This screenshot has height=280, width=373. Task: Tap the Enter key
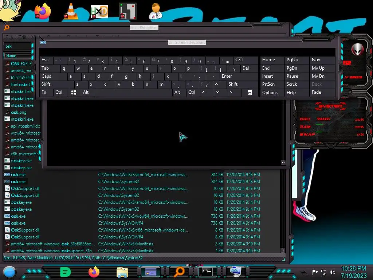[239, 76]
